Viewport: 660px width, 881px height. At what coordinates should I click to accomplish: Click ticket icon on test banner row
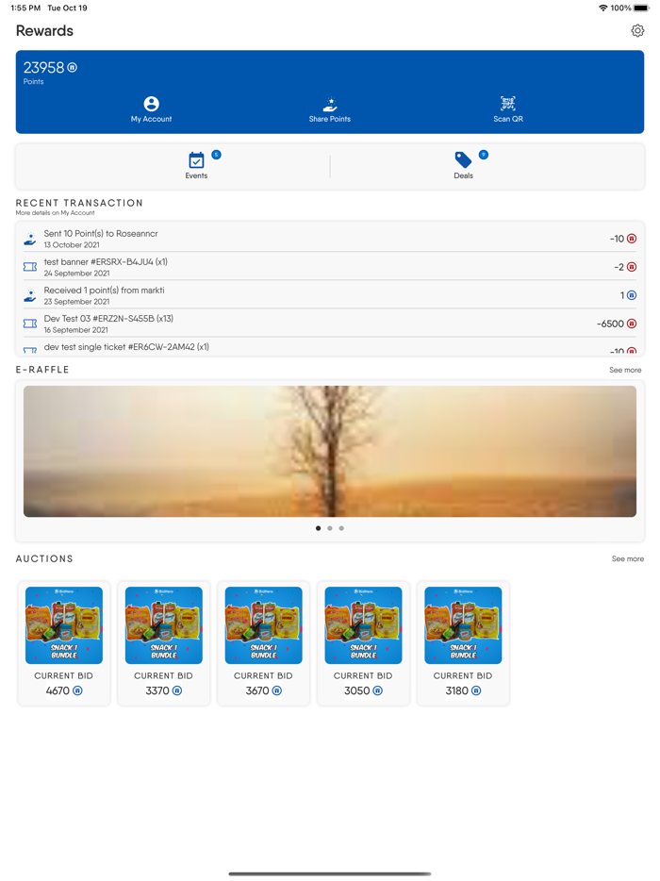coord(30,267)
